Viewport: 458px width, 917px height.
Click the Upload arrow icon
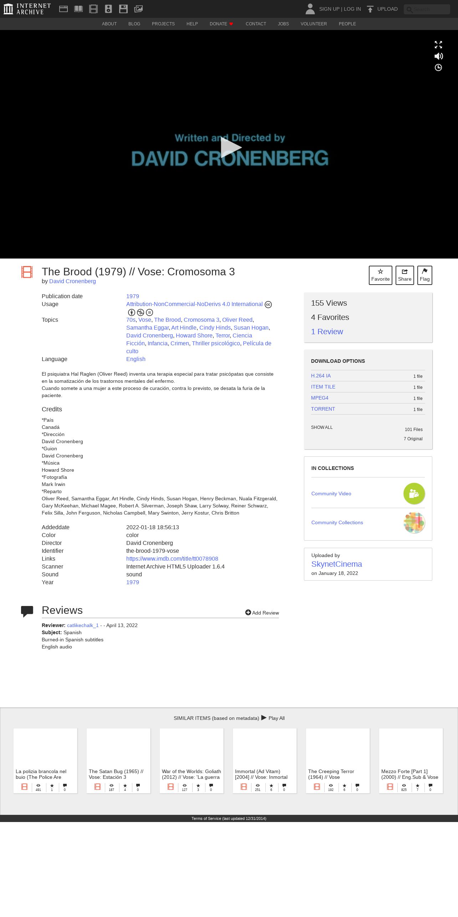coord(370,9)
